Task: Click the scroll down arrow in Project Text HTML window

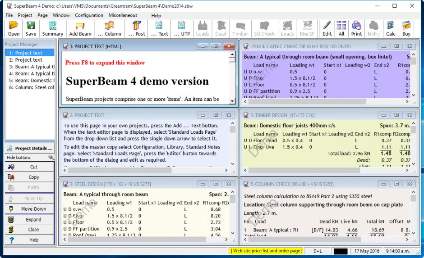Action: point(232,101)
